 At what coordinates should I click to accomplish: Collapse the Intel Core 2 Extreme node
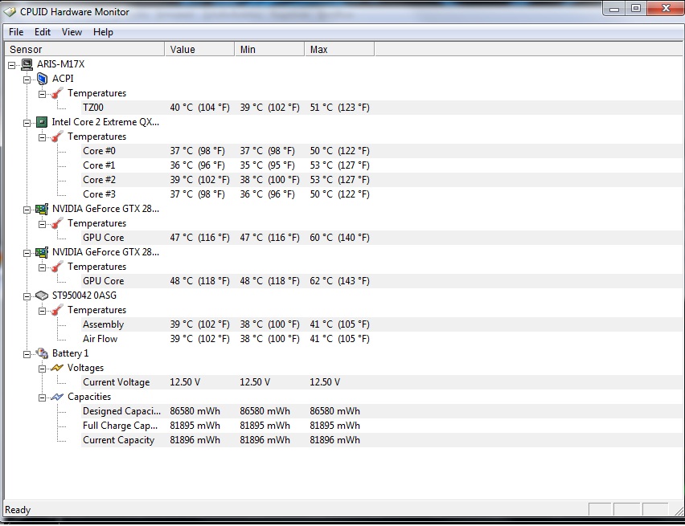27,123
